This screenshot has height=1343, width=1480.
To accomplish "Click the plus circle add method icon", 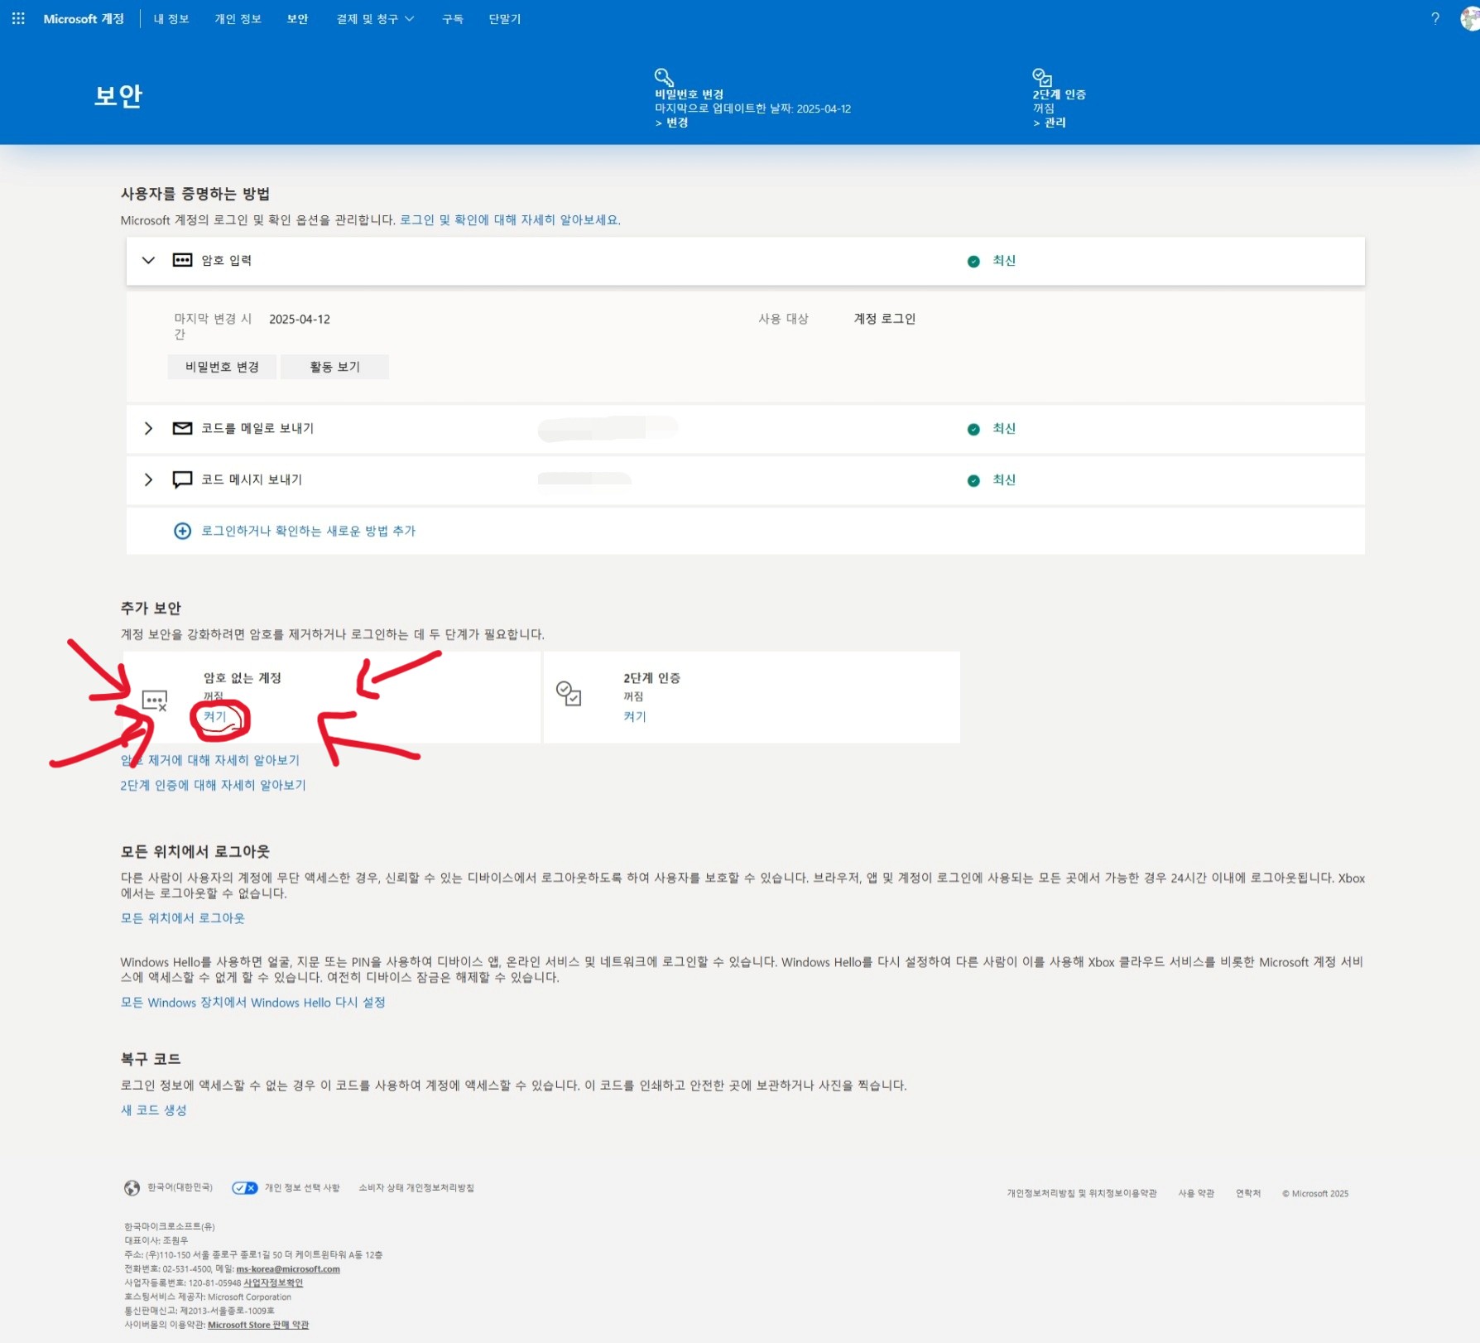I will coord(183,531).
